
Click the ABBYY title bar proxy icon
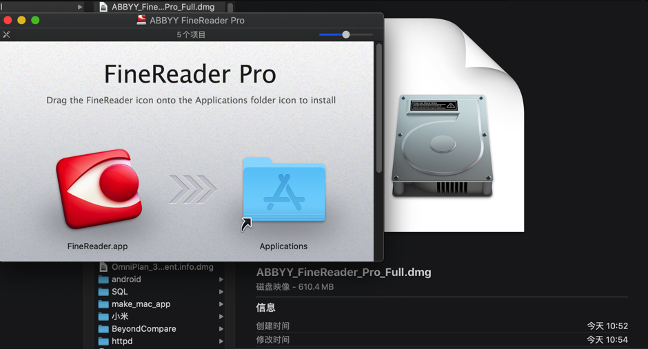(x=141, y=20)
